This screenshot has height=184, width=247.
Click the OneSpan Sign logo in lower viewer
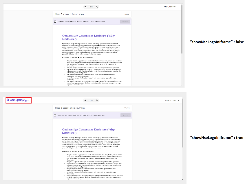coord(18,100)
